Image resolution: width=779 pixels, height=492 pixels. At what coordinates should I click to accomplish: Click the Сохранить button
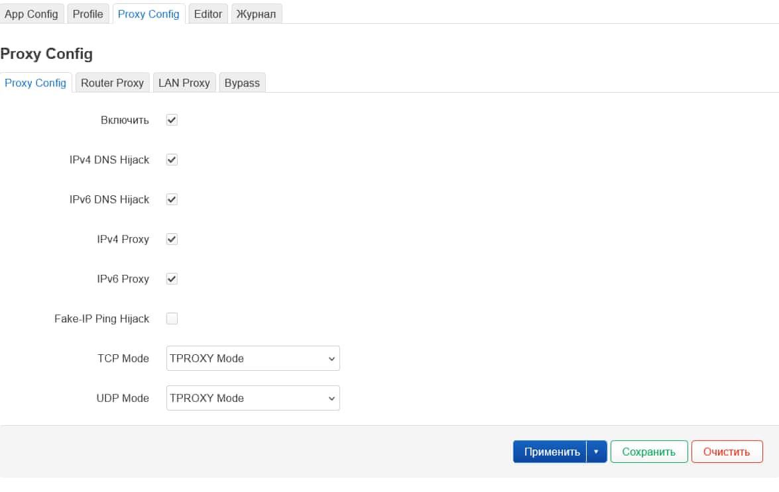pyautogui.click(x=649, y=452)
